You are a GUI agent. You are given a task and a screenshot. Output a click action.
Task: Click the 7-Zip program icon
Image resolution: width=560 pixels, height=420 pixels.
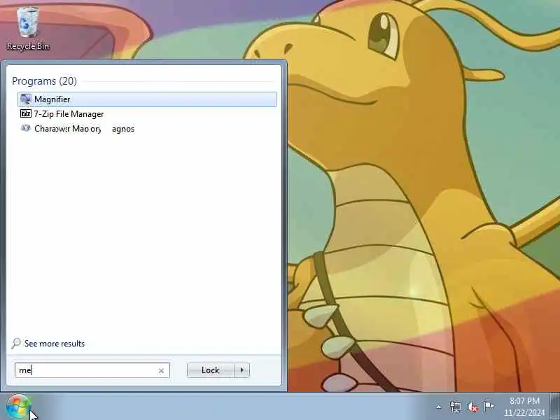(x=26, y=114)
